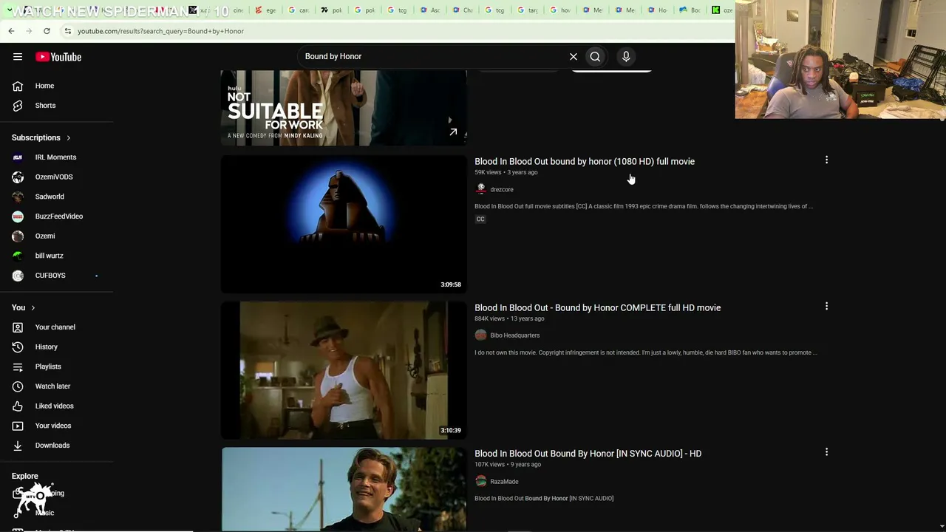
Task: Open Chrome's tab search dropdown
Action: [10, 10]
